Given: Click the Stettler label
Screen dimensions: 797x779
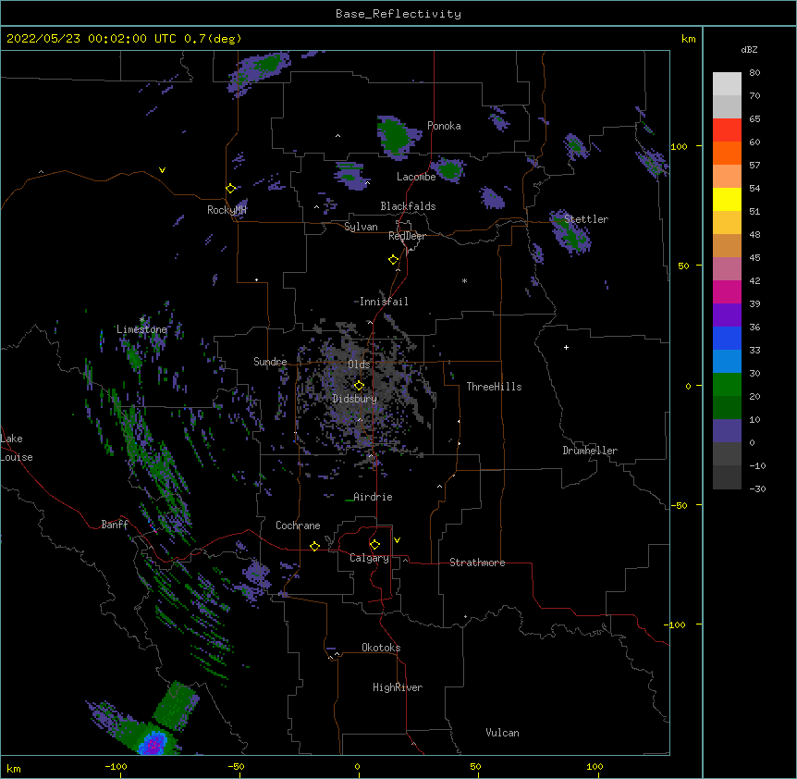Looking at the screenshot, I should click(x=586, y=219).
